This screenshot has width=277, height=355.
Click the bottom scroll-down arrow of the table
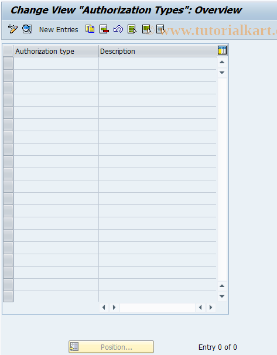click(x=222, y=296)
